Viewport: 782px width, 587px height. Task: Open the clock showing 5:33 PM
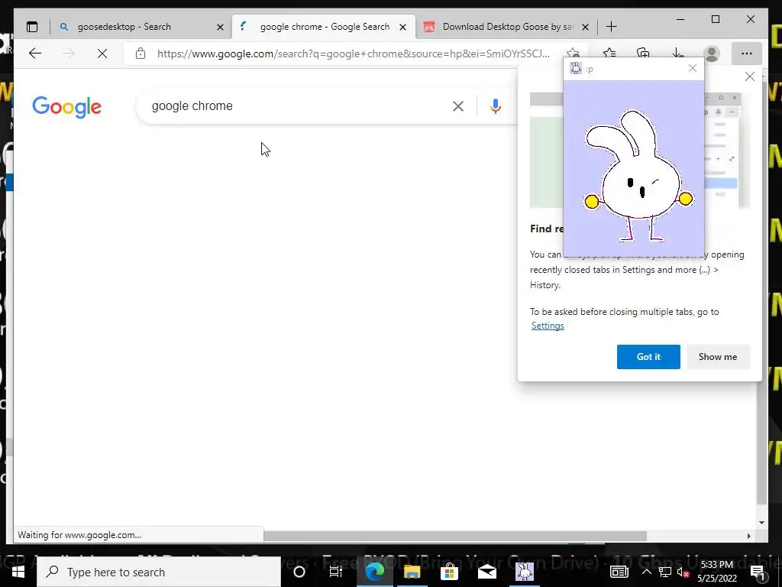pyautogui.click(x=717, y=572)
